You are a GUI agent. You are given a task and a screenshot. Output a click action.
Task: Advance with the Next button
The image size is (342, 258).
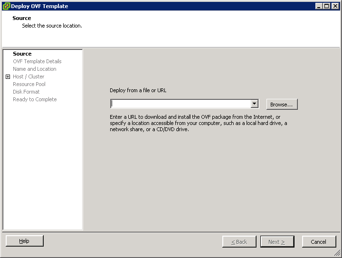point(277,242)
